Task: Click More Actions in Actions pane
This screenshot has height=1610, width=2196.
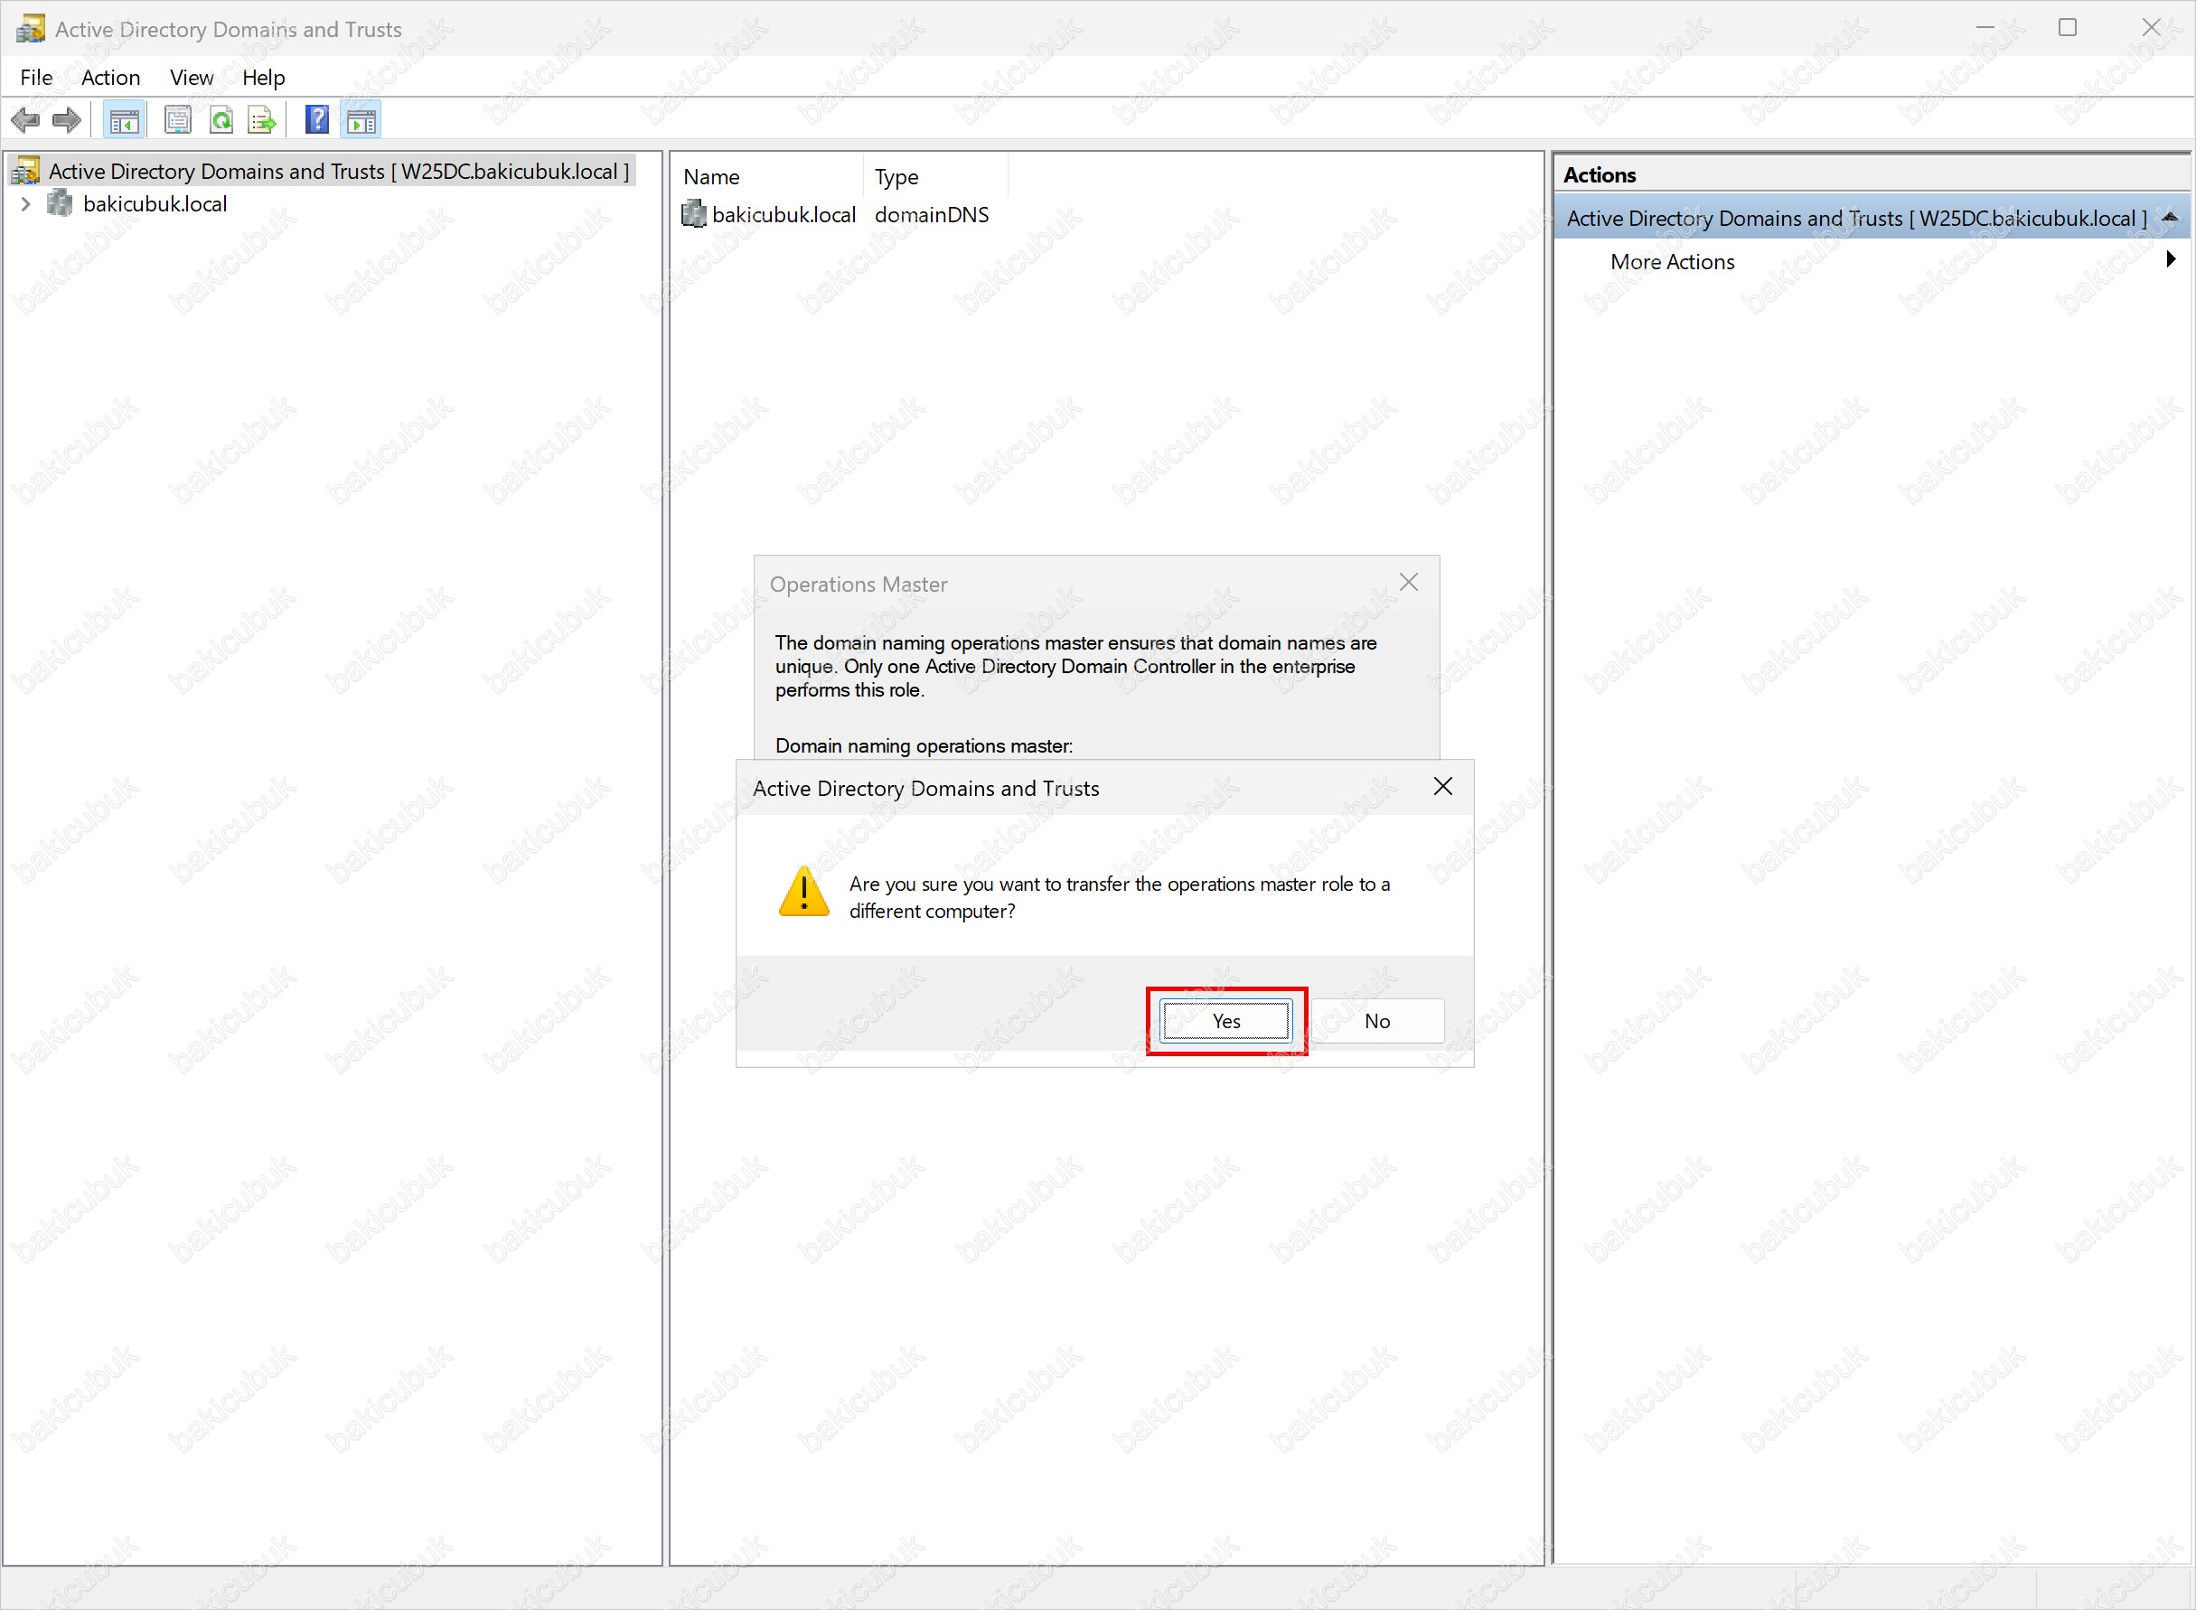Action: click(1673, 261)
